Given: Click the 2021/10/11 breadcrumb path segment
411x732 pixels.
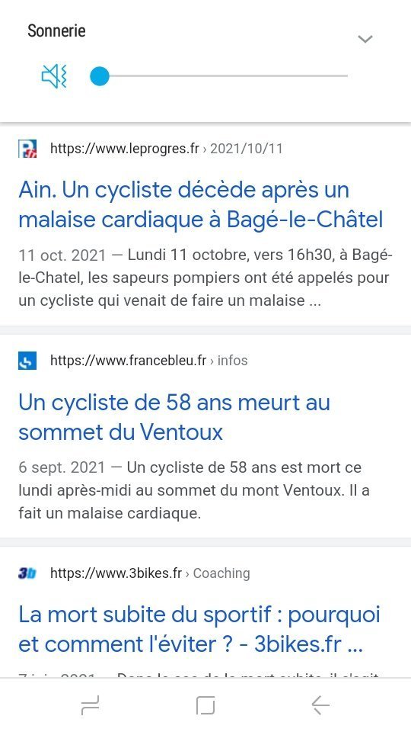Looking at the screenshot, I should [x=247, y=149].
